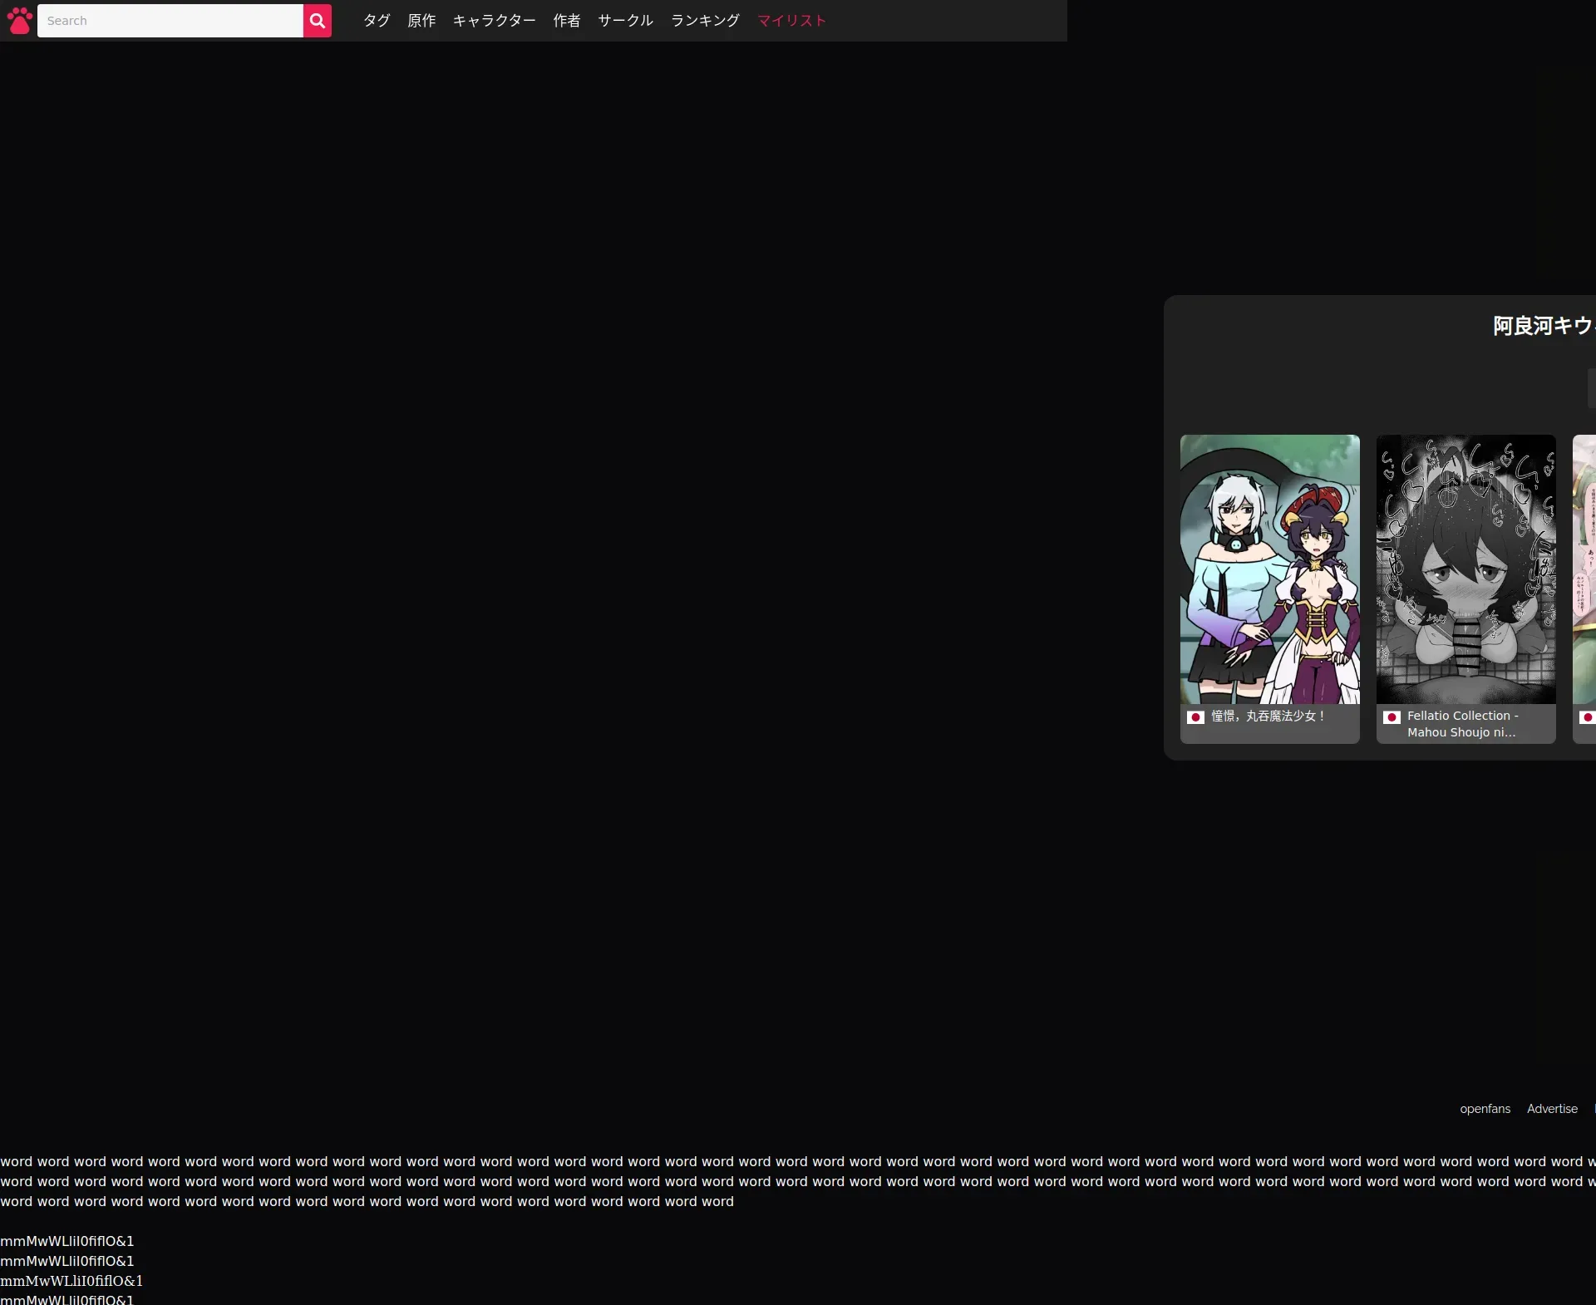Click the 憧憬，丸吞魔法少女！ title
The image size is (1596, 1305).
click(1268, 717)
